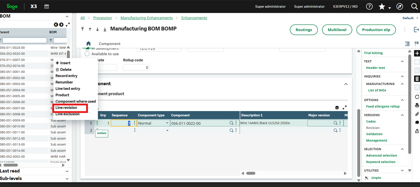Collapse the VERSIONS section in the right panel
Screen dimensions: 420x187
pos(403,115)
